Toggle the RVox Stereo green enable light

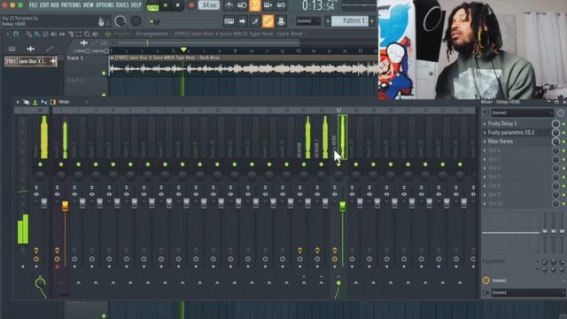[x=563, y=142]
